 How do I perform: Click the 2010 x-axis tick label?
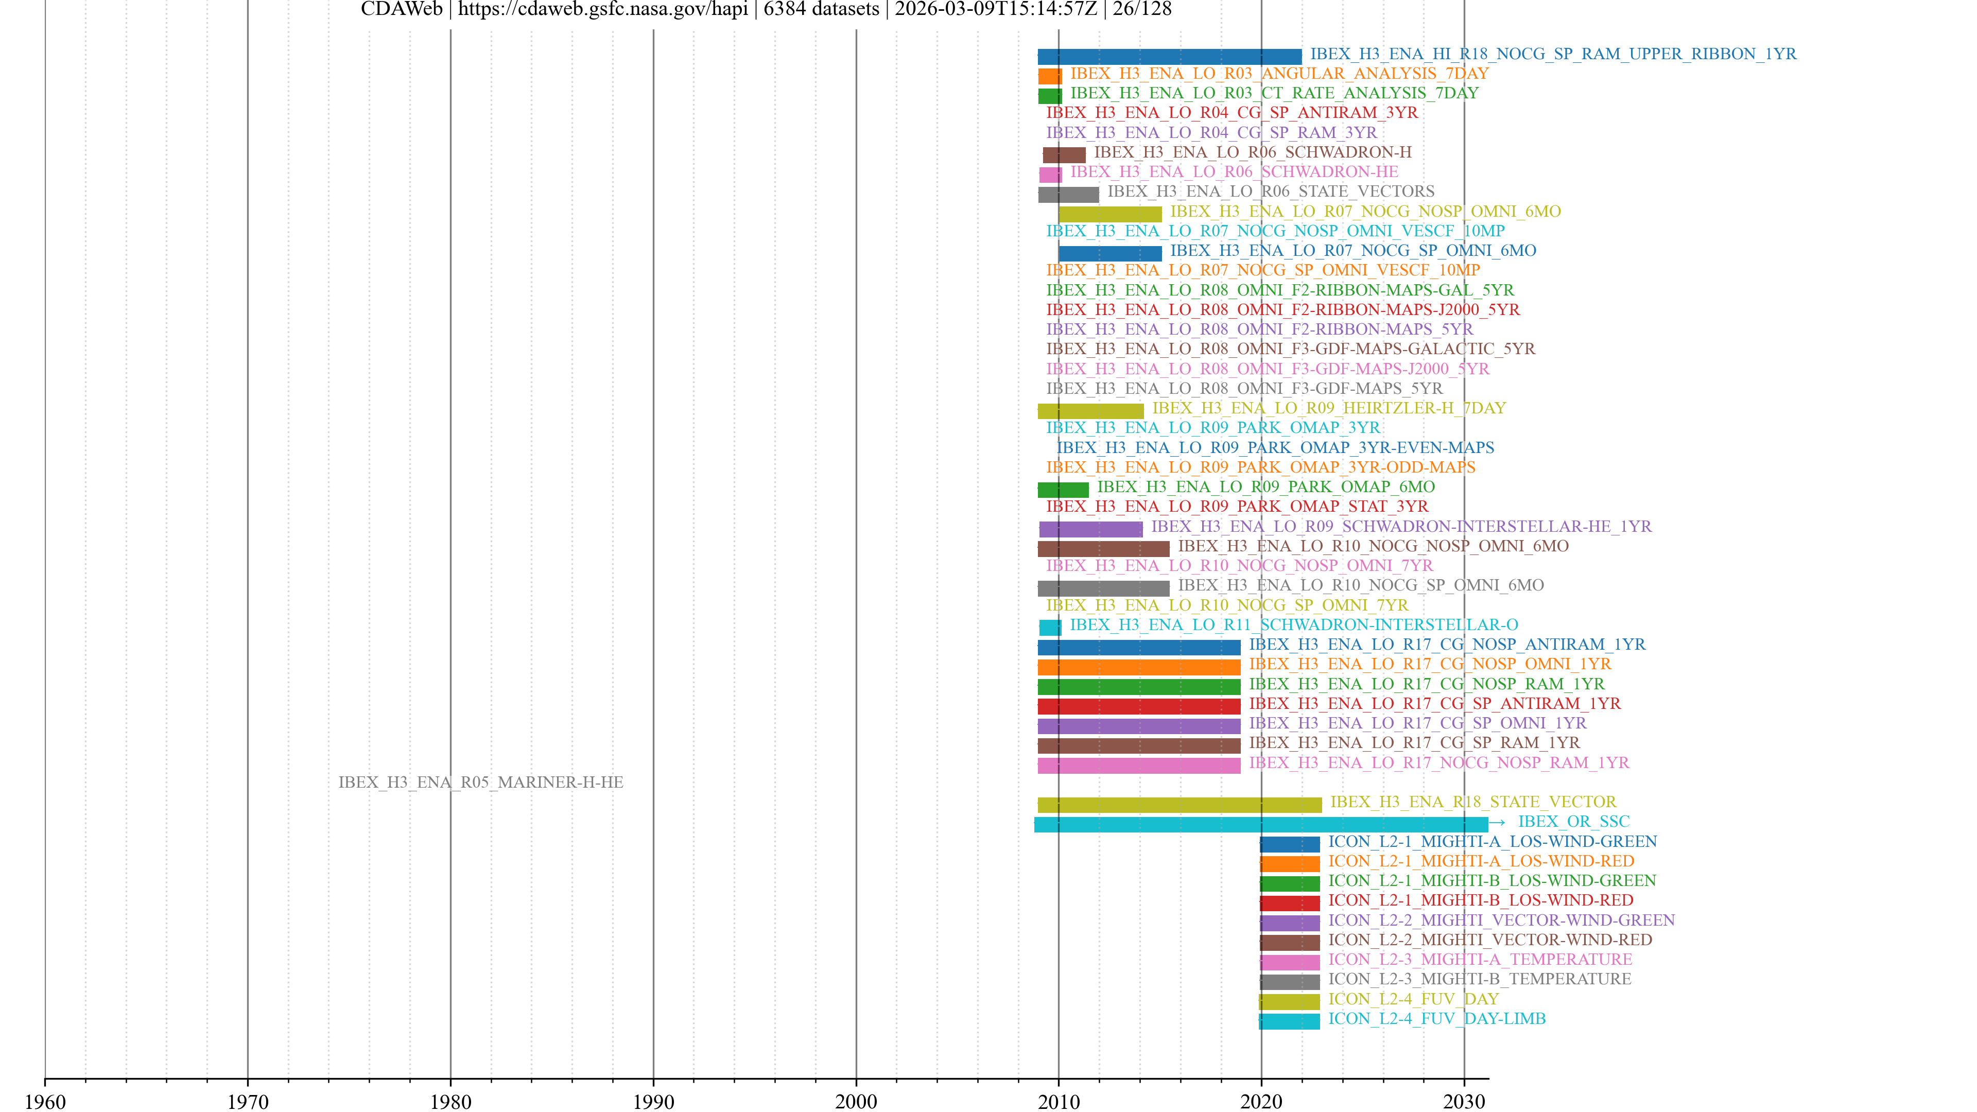pos(1059,1102)
